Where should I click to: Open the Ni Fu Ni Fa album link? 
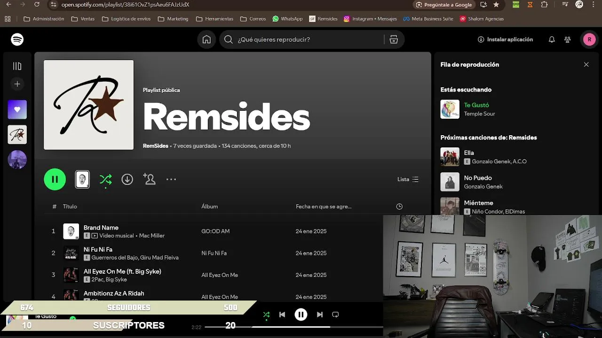pyautogui.click(x=214, y=253)
